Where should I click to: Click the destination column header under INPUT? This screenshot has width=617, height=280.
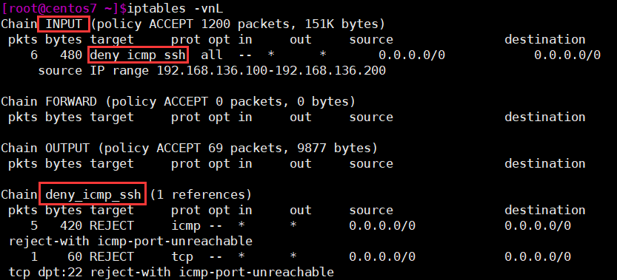click(544, 40)
